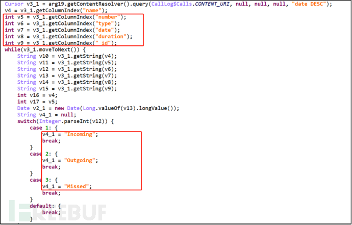This screenshot has width=352, height=225.
Task: Select the "Outgoing" string assignment
Action: click(70, 160)
